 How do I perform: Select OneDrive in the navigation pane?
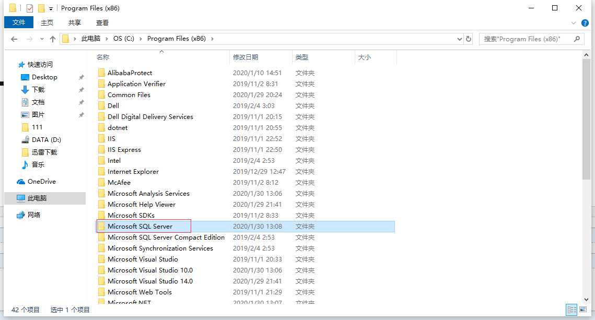point(41,181)
